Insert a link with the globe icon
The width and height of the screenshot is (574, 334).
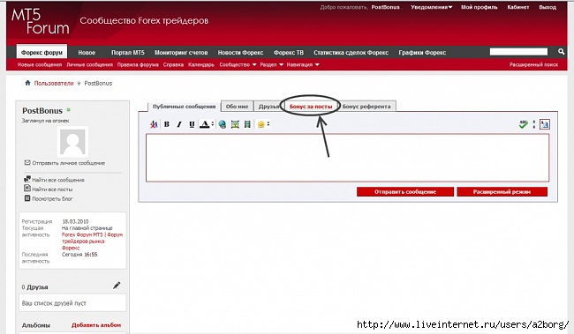click(x=223, y=124)
